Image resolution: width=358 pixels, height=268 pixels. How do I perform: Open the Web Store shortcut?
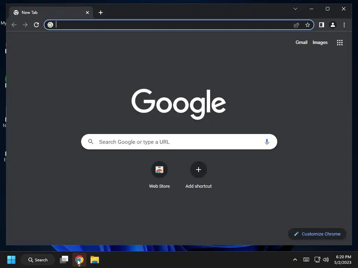click(159, 175)
